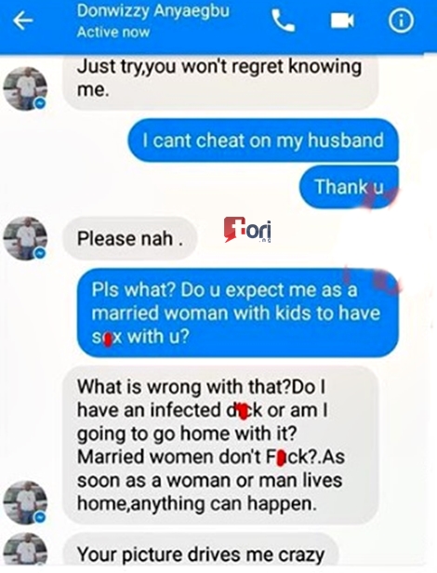Viewport: 437px width, 573px height.
Task: Start a voice call with phone icon
Action: (284, 20)
